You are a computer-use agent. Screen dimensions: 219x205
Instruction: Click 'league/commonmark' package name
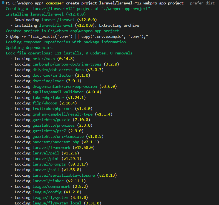[x=51, y=187]
